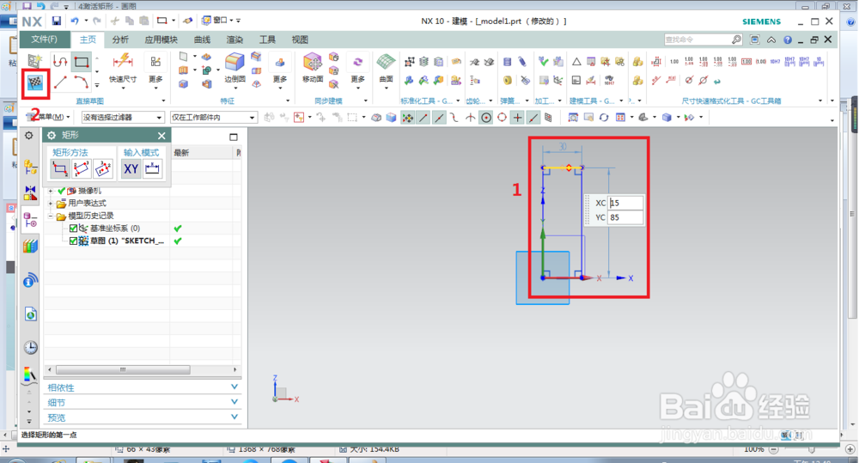Open the HD3D Tools sidebar tab

[x=31, y=281]
